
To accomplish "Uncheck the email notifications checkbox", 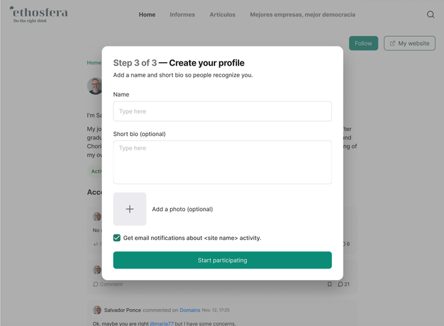I will click(117, 238).
